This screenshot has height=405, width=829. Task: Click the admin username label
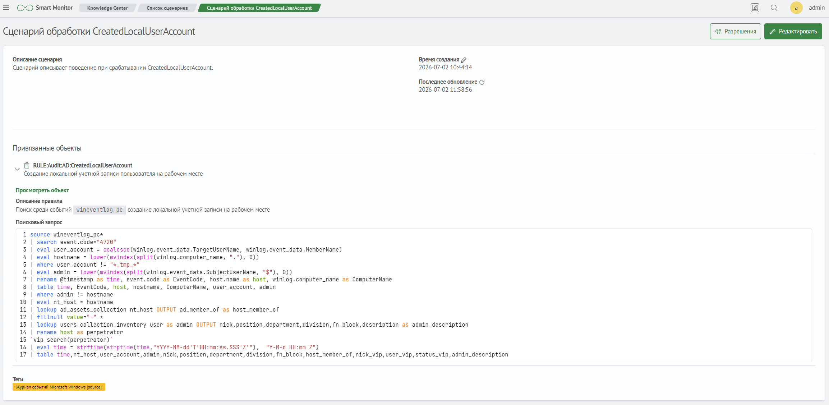816,8
